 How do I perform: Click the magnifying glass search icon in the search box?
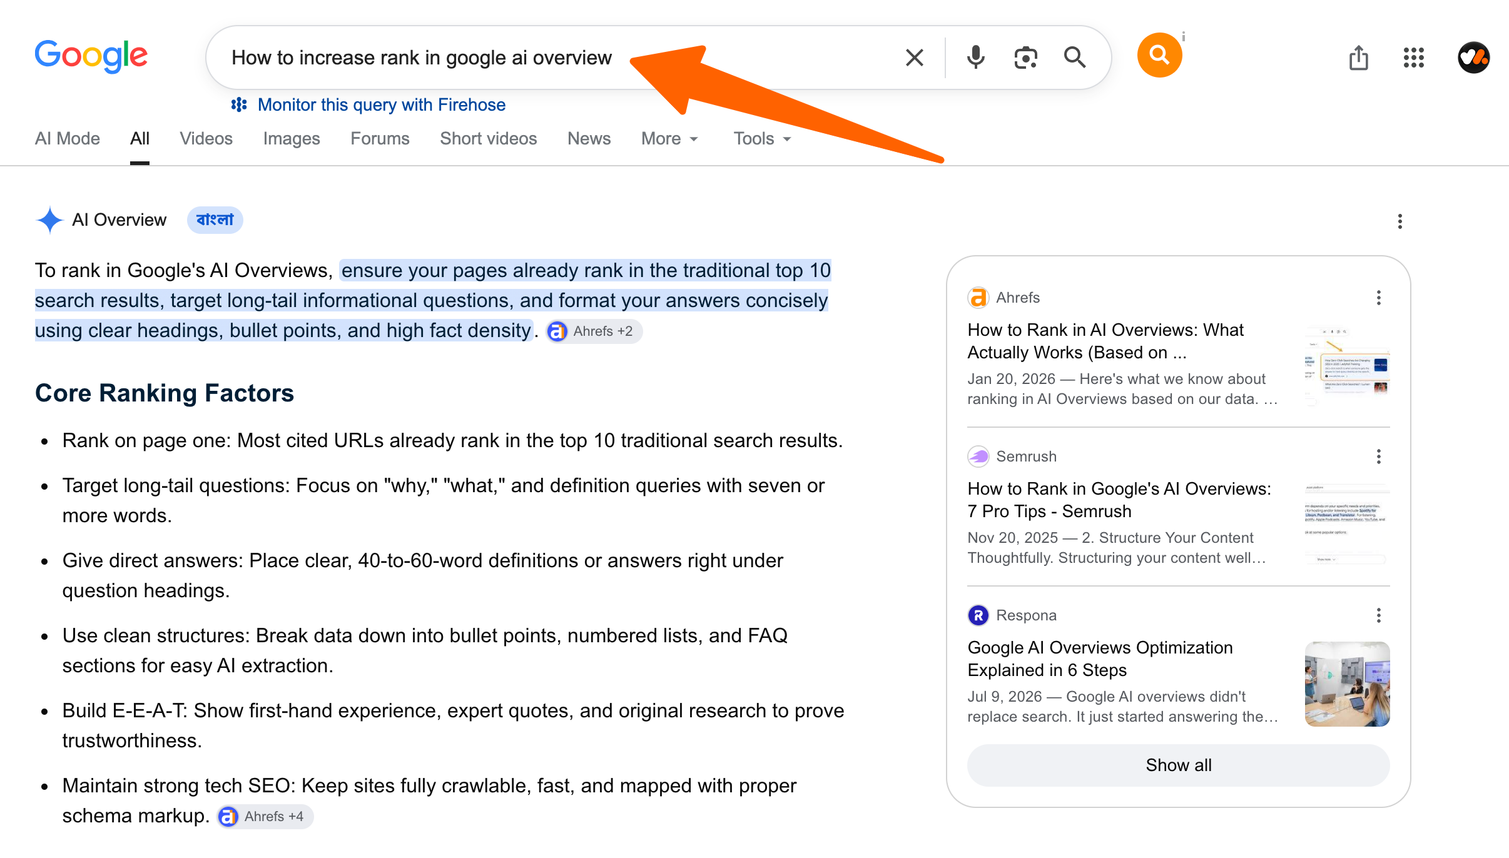click(x=1075, y=58)
